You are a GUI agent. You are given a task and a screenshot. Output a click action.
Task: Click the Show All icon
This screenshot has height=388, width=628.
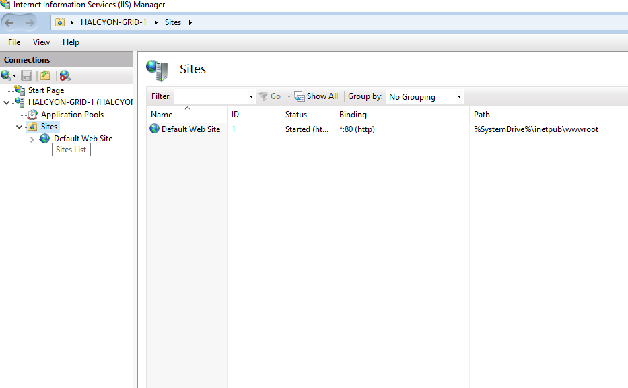coord(300,96)
